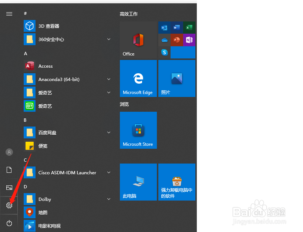Open the Office tile
Viewport: 303px width, 232px height.
(138, 40)
